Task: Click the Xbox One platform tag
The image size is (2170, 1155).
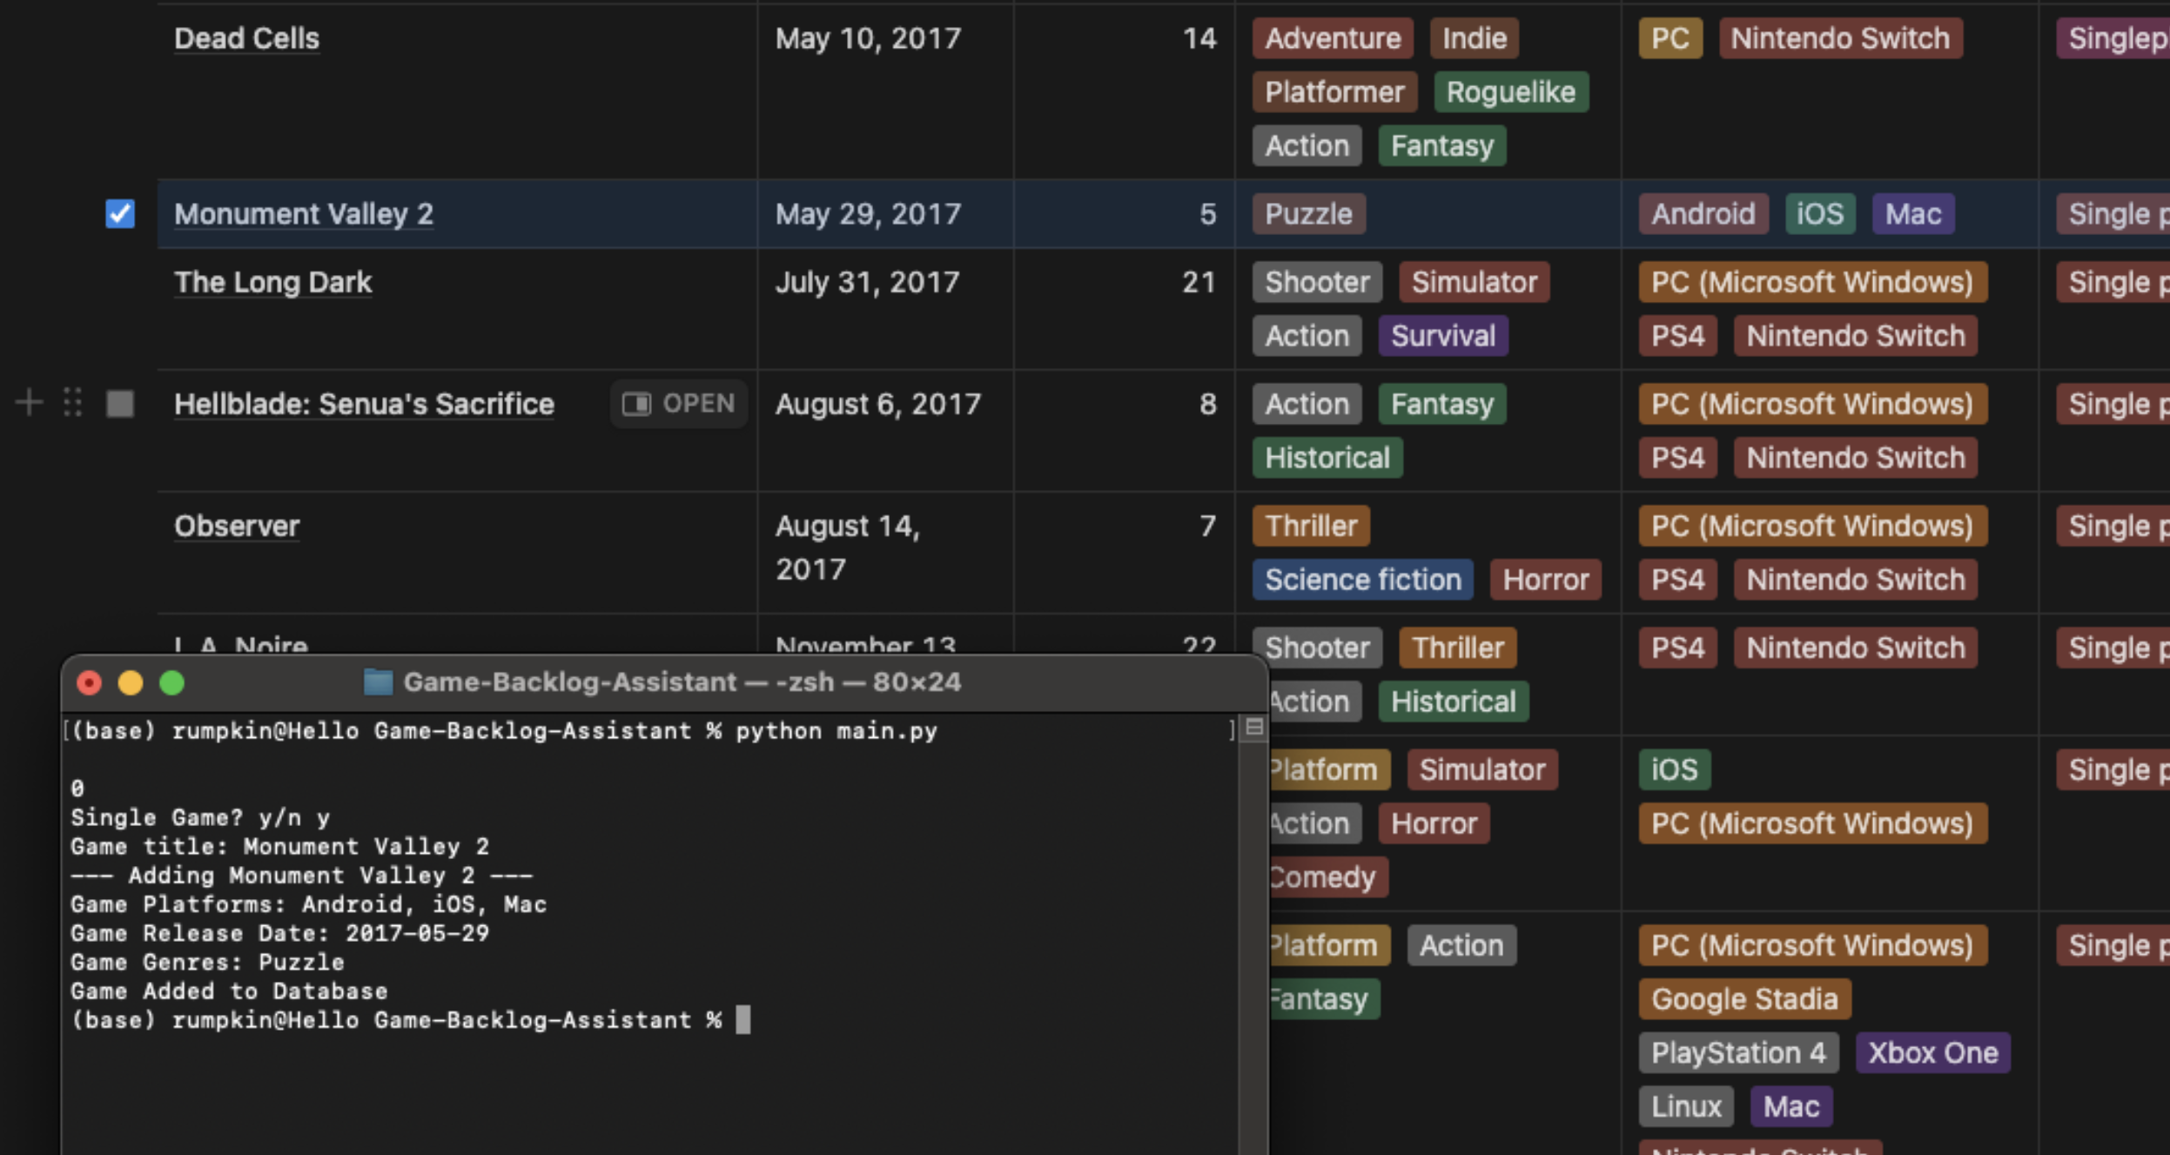Action: point(1932,1053)
